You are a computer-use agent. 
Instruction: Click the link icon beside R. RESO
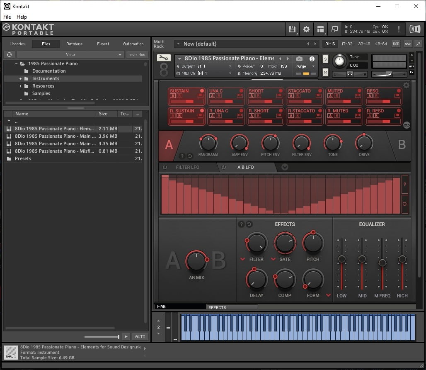(407, 125)
